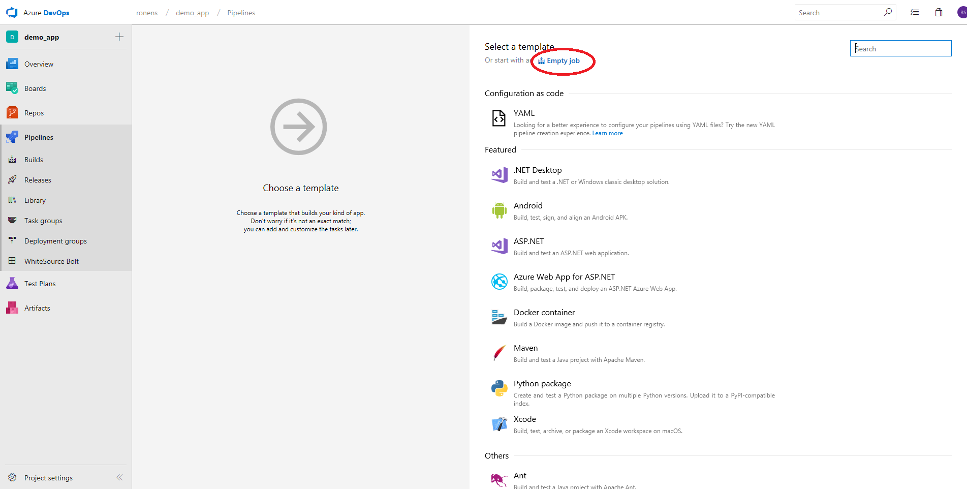
Task: Click the Boards icon in sidebar
Action: point(12,88)
